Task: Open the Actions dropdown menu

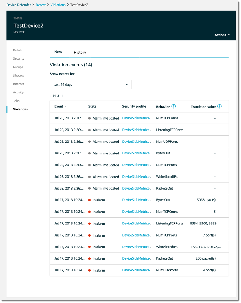Action: (x=222, y=35)
